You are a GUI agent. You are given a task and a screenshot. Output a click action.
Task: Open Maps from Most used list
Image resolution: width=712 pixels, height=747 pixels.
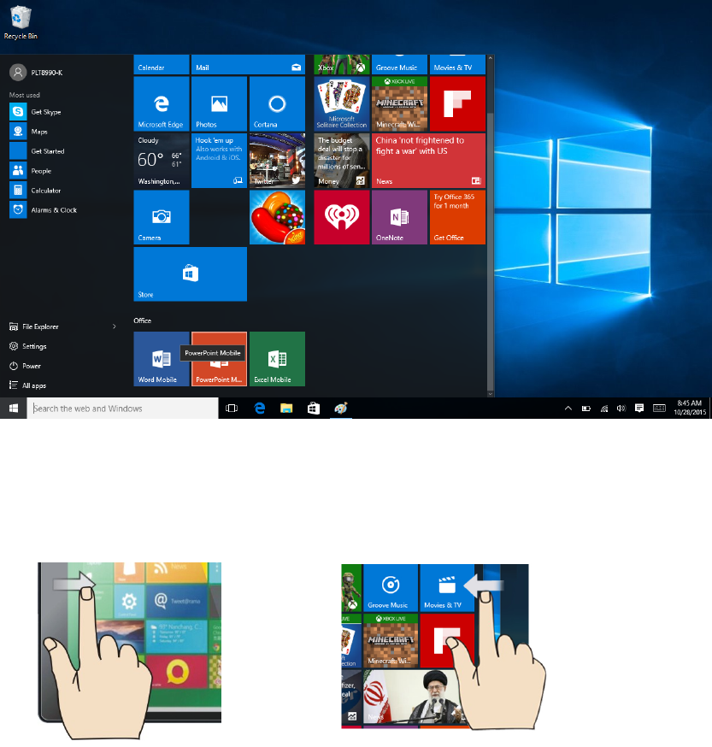(62, 131)
